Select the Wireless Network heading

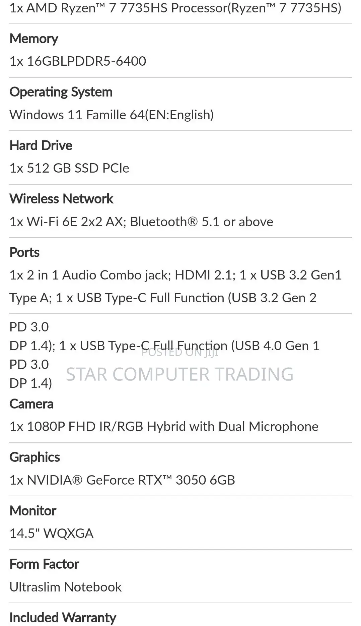[62, 199]
